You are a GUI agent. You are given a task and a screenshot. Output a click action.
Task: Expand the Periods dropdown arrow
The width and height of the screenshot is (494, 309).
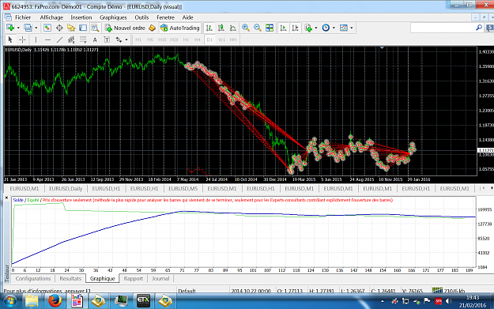click(334, 28)
